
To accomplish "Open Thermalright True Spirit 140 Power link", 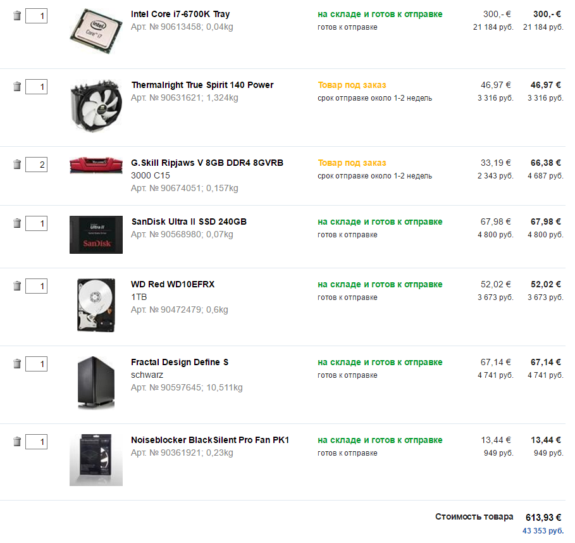I will [x=202, y=85].
